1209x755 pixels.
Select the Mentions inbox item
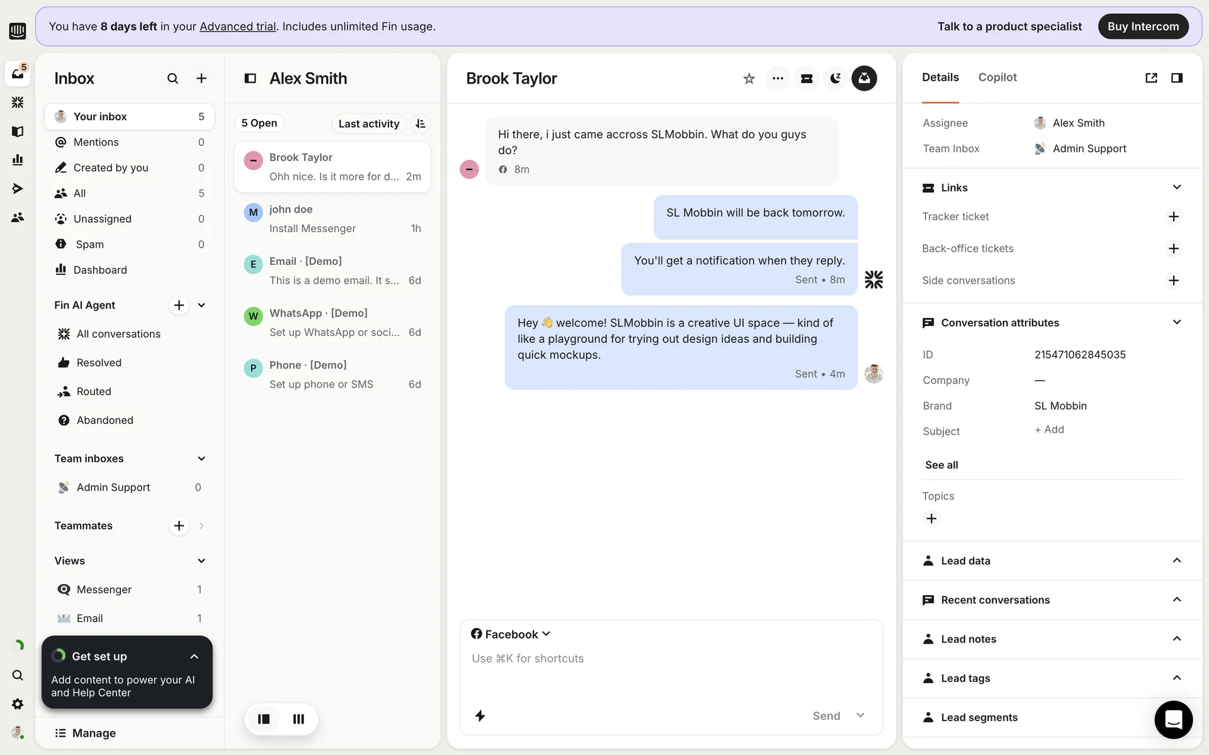(96, 142)
